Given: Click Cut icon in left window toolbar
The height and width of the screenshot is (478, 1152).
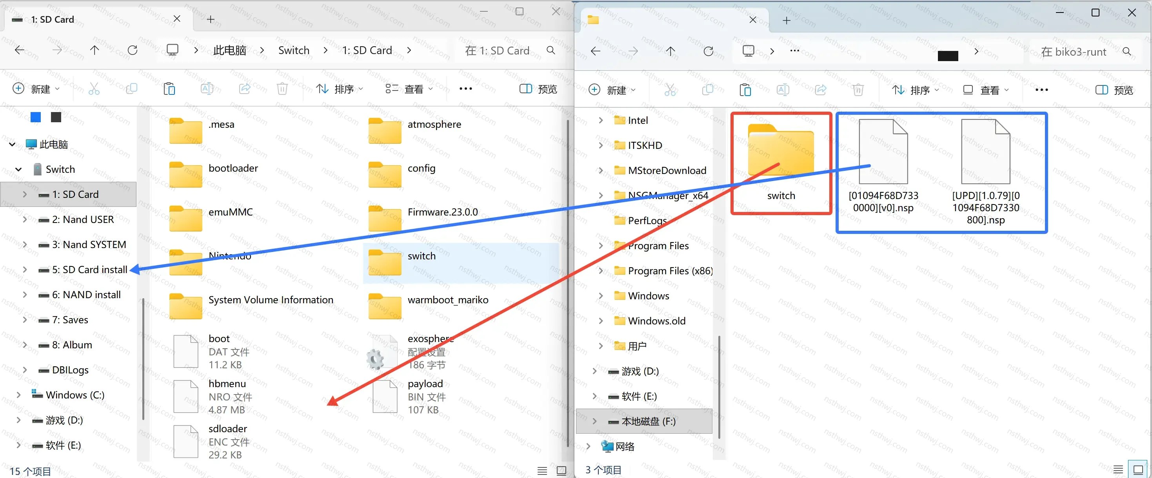Looking at the screenshot, I should pos(94,89).
